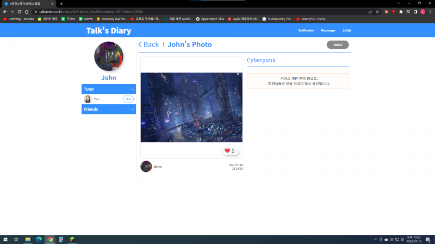Viewport: 435px width, 244px height.
Task: Reload the page with browser refresh icon
Action: coord(19,11)
